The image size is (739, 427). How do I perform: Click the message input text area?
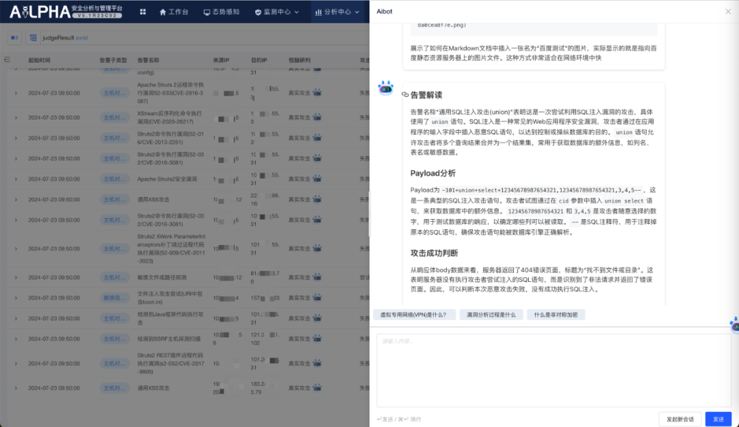coord(553,370)
